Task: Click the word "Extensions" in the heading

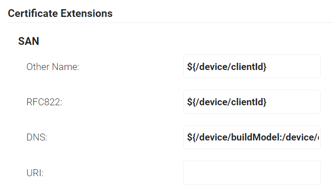Action: pos(87,13)
